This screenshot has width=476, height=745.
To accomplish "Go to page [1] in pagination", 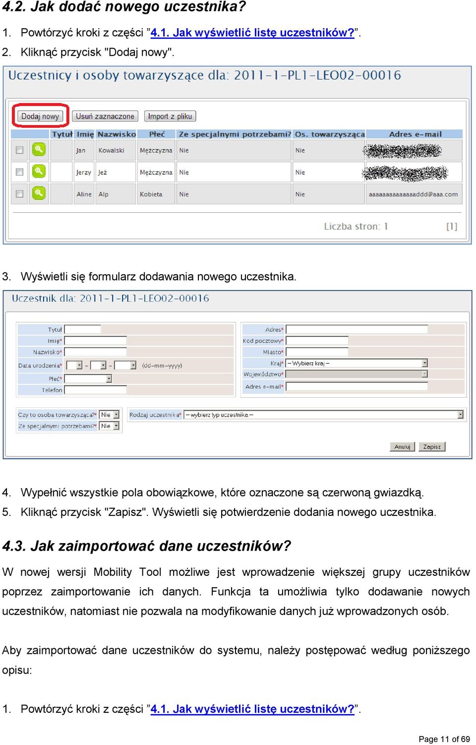I will (452, 226).
